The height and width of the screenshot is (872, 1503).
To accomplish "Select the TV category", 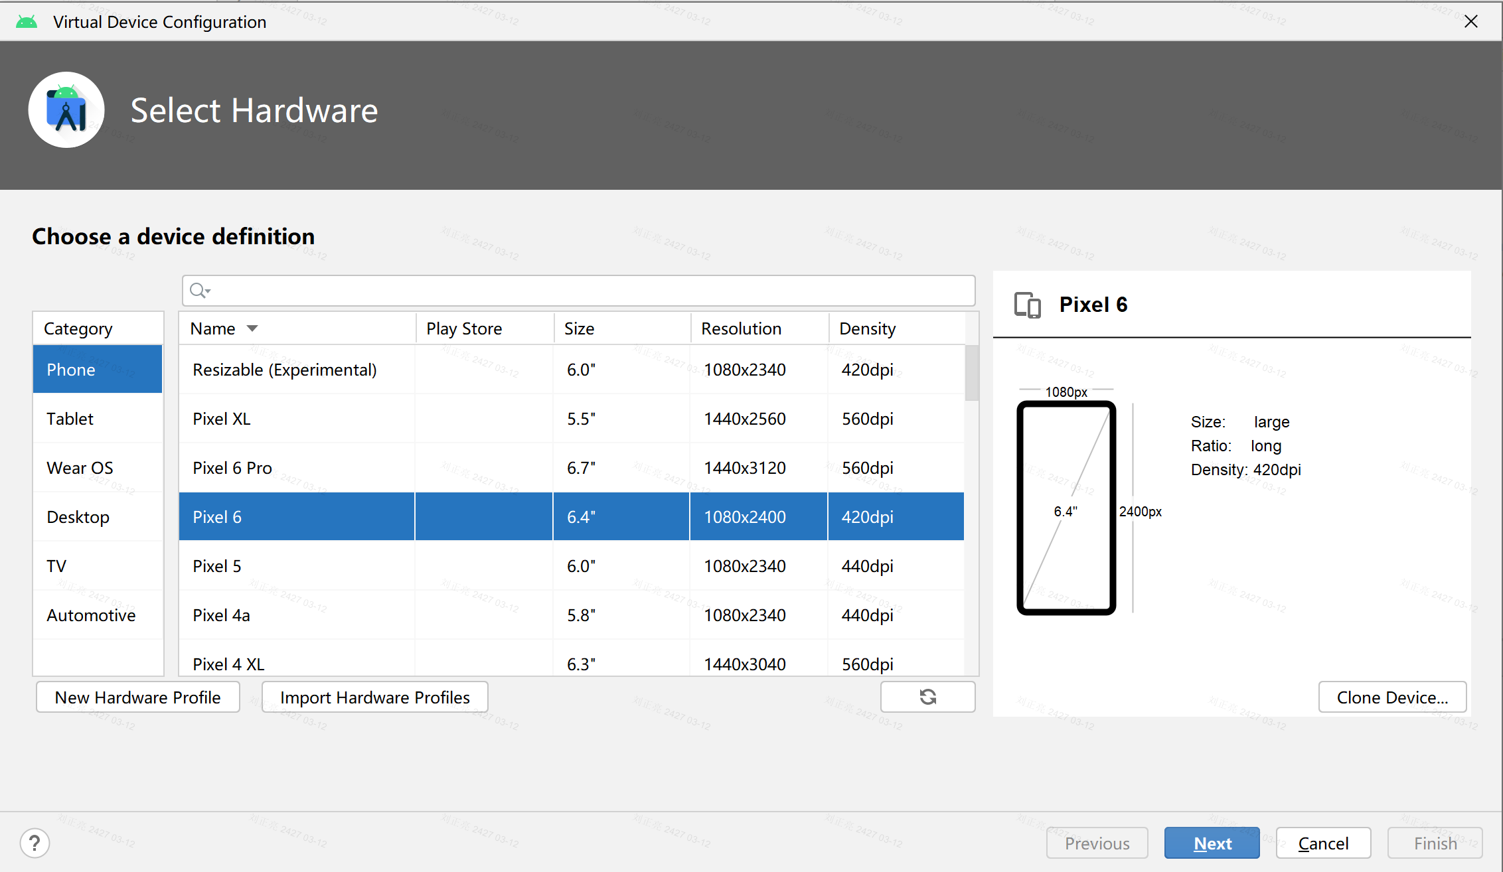I will [98, 566].
